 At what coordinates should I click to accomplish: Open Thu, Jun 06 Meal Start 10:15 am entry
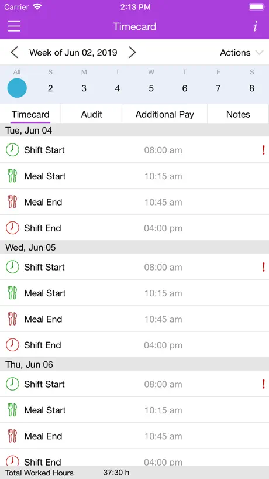coord(134,410)
